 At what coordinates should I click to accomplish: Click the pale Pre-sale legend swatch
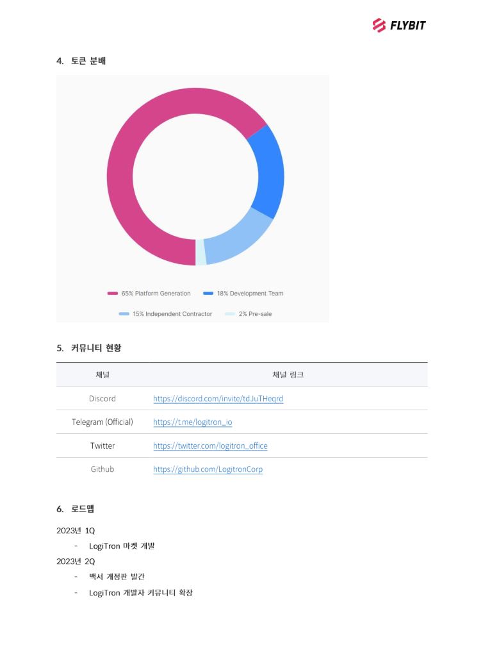tap(229, 314)
